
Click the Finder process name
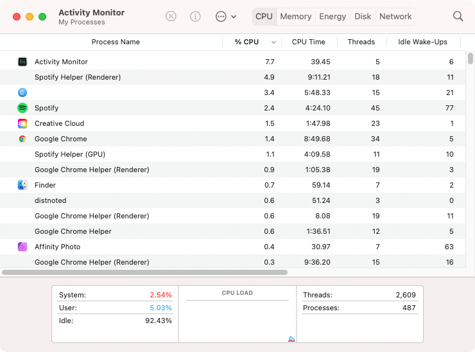tap(45, 185)
